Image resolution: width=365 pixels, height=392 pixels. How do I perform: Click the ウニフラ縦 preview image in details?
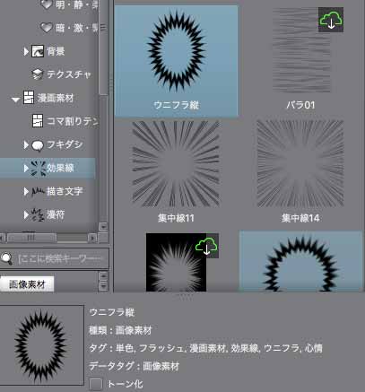tap(41, 345)
